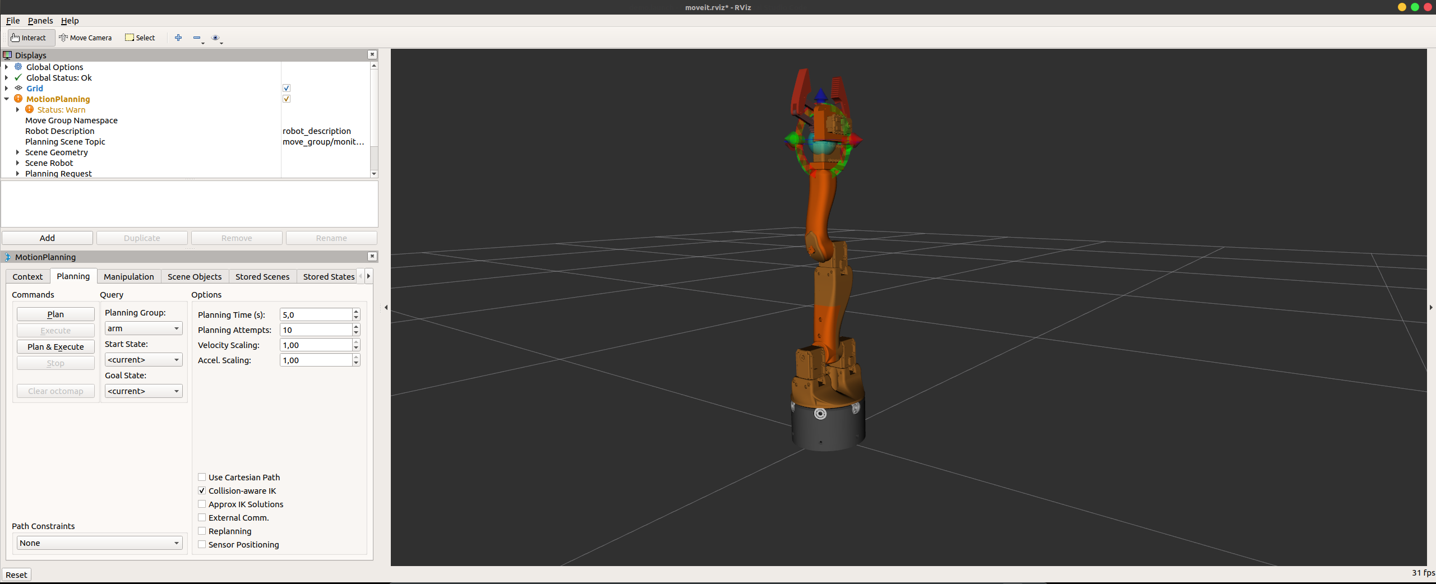Switch to the Scene Objects tab
Screen dimensions: 1436x584
195,277
